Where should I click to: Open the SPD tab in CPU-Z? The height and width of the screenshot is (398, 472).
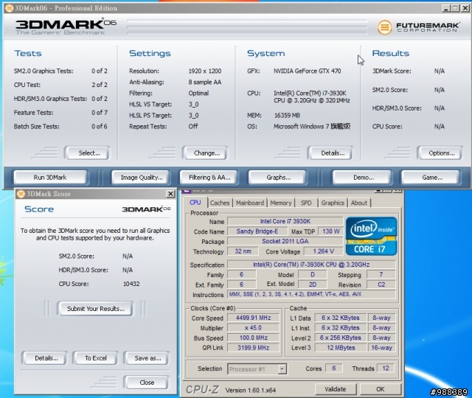306,203
